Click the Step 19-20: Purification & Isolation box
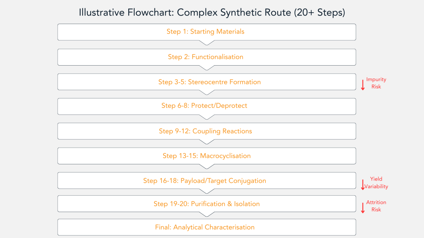This screenshot has width=424, height=238. click(207, 204)
